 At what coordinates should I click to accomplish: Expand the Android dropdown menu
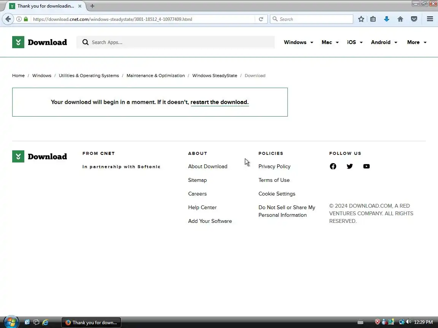[384, 42]
